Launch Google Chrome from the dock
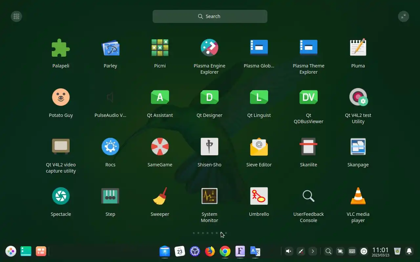 click(225, 251)
